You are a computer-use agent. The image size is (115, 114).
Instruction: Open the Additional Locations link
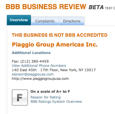pyautogui.click(x=31, y=53)
